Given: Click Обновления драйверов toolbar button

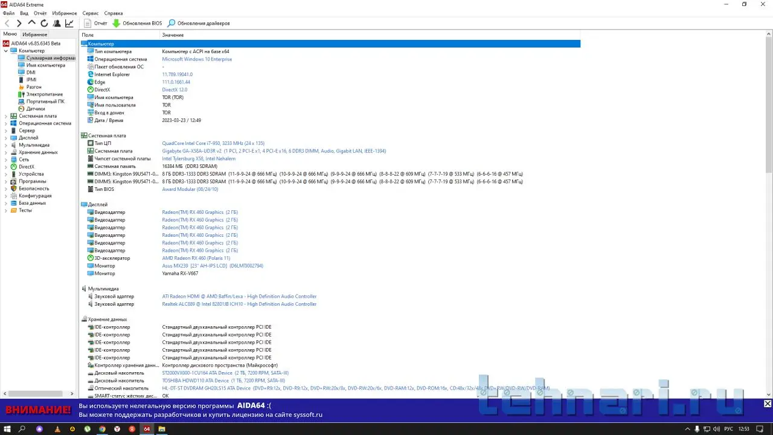Looking at the screenshot, I should click(199, 24).
